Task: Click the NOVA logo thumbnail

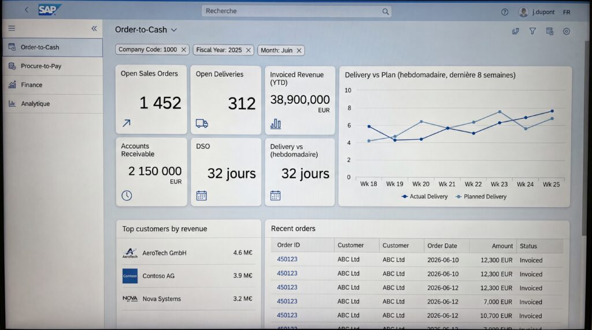Action: (x=130, y=299)
